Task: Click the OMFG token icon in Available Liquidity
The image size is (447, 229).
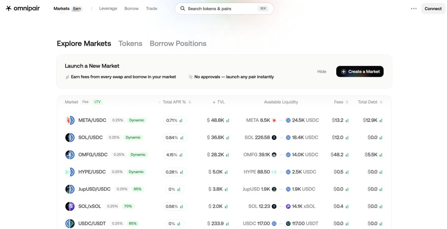Action: pos(274,155)
